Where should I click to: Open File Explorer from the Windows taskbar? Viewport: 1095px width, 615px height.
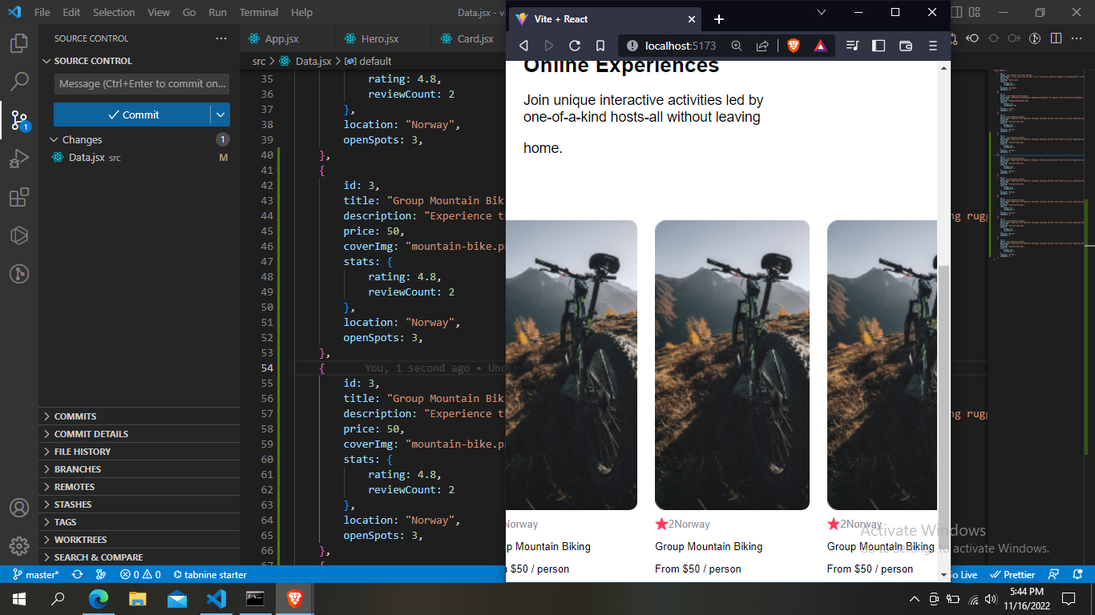138,598
